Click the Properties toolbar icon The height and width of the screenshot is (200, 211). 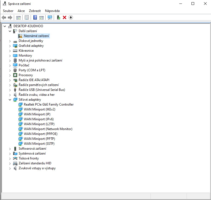27,17
